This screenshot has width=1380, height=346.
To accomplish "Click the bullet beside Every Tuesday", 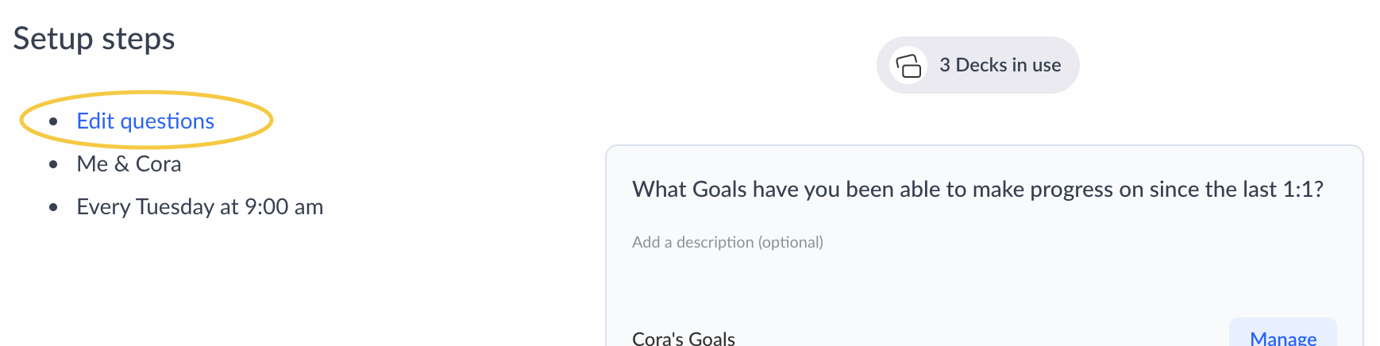I will [x=53, y=207].
